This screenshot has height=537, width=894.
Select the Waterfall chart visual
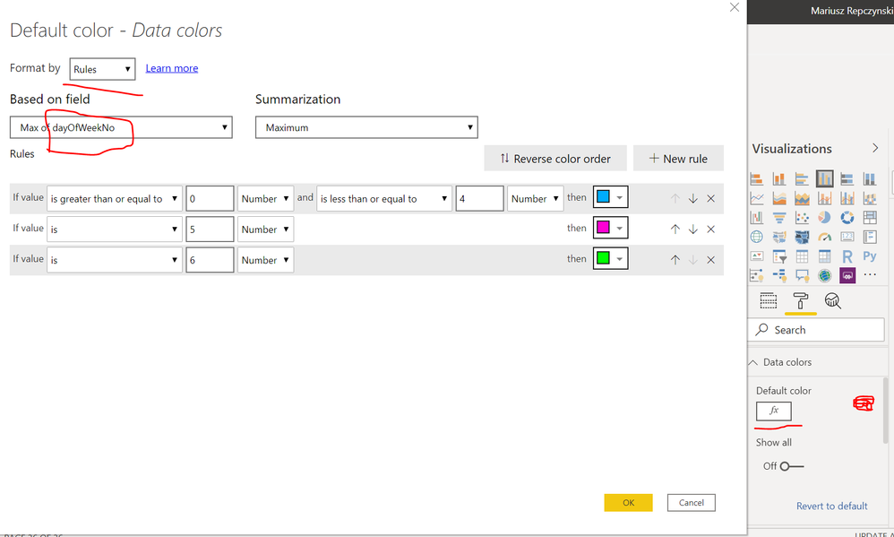tap(757, 218)
